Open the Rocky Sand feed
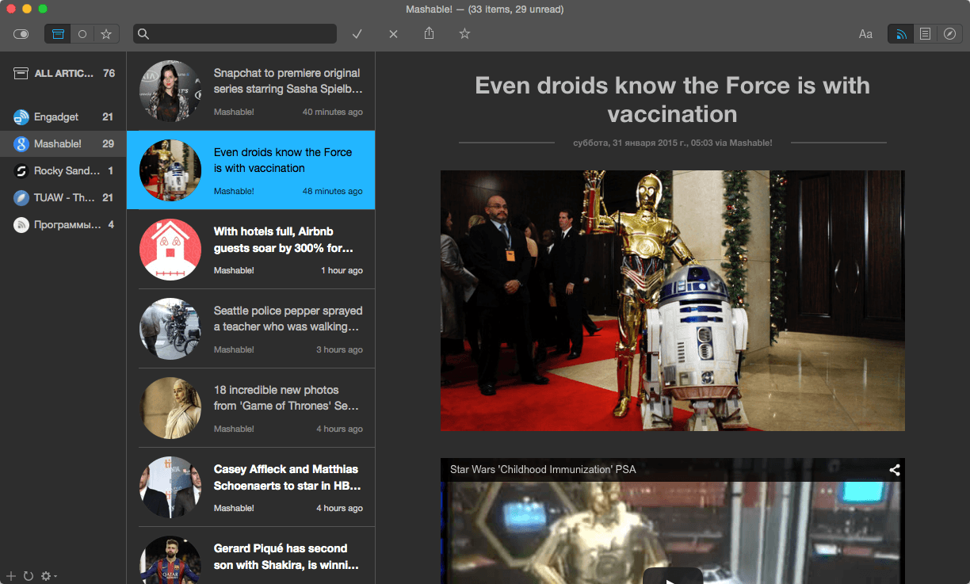Image resolution: width=970 pixels, height=584 pixels. pyautogui.click(x=63, y=171)
